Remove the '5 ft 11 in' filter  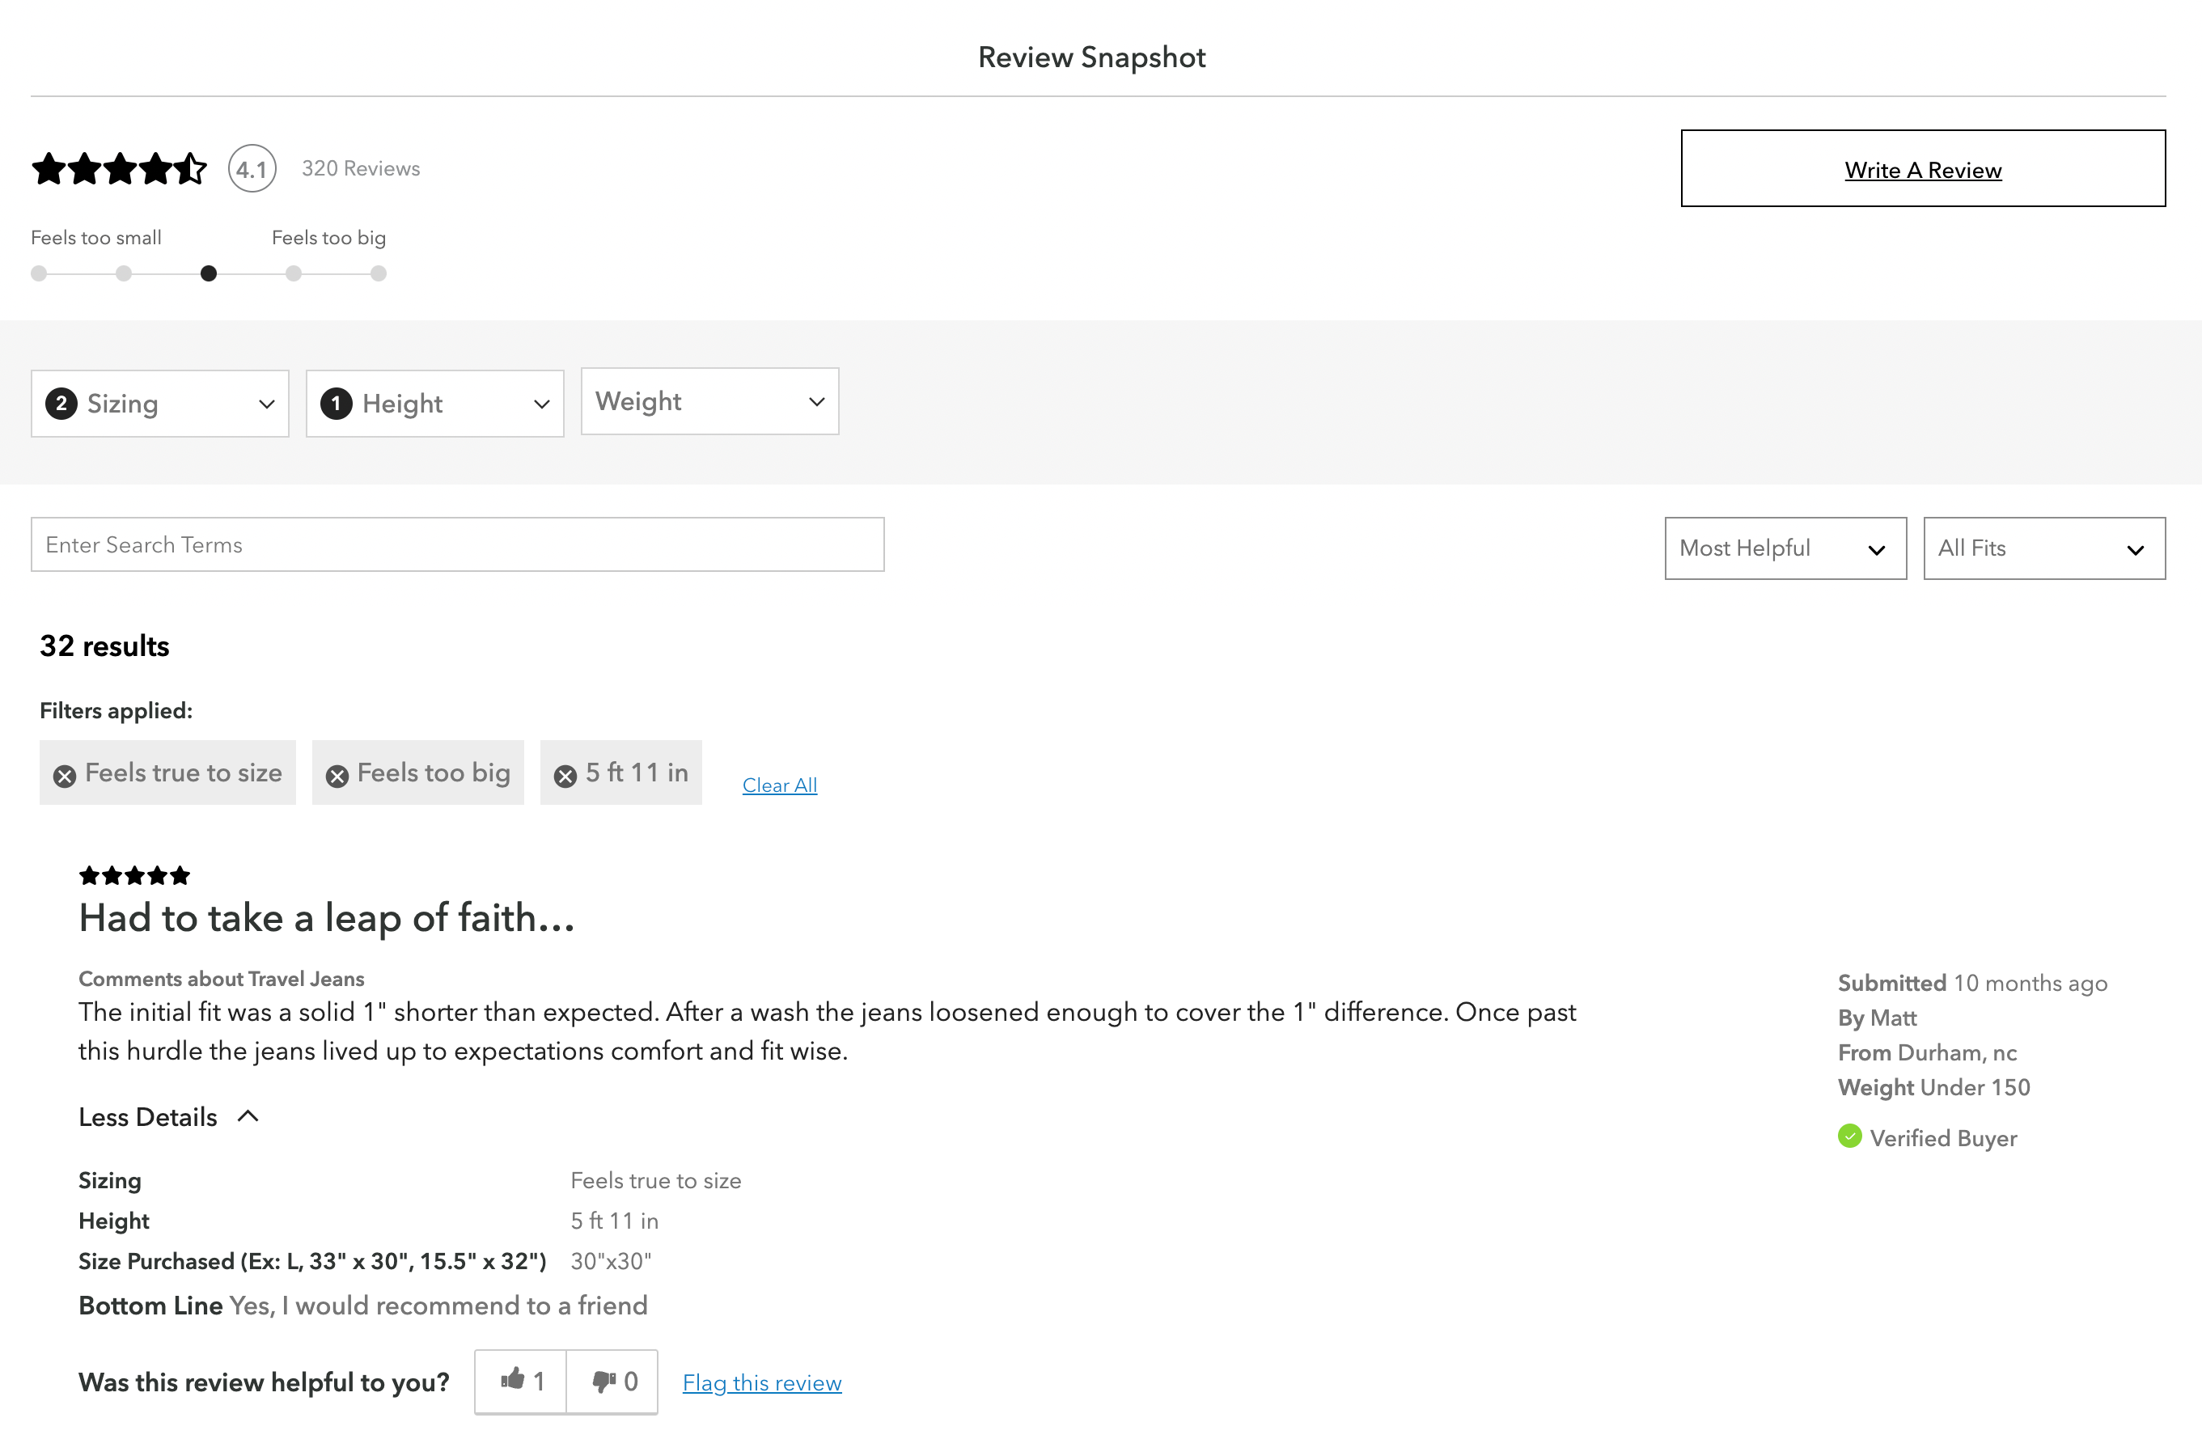click(565, 776)
